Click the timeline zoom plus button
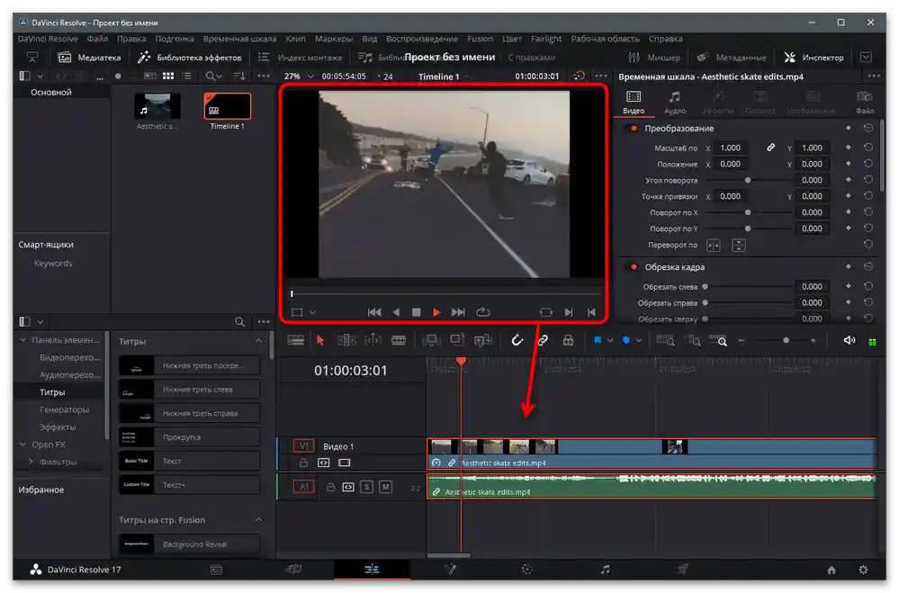 coord(813,341)
